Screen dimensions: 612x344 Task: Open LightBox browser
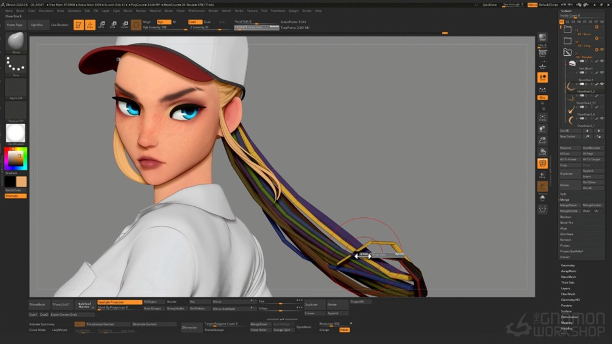[37, 25]
